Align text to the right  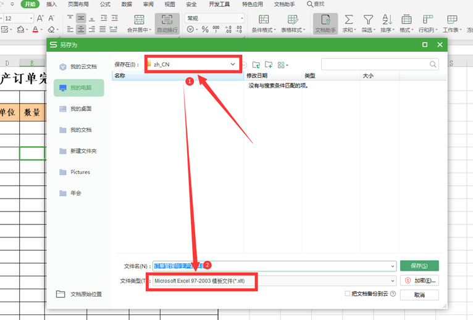92,29
